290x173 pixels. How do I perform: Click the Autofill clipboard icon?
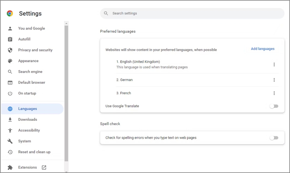coord(10,39)
